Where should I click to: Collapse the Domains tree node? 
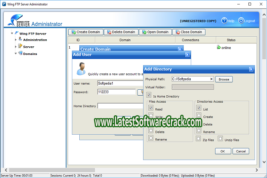click(16, 54)
